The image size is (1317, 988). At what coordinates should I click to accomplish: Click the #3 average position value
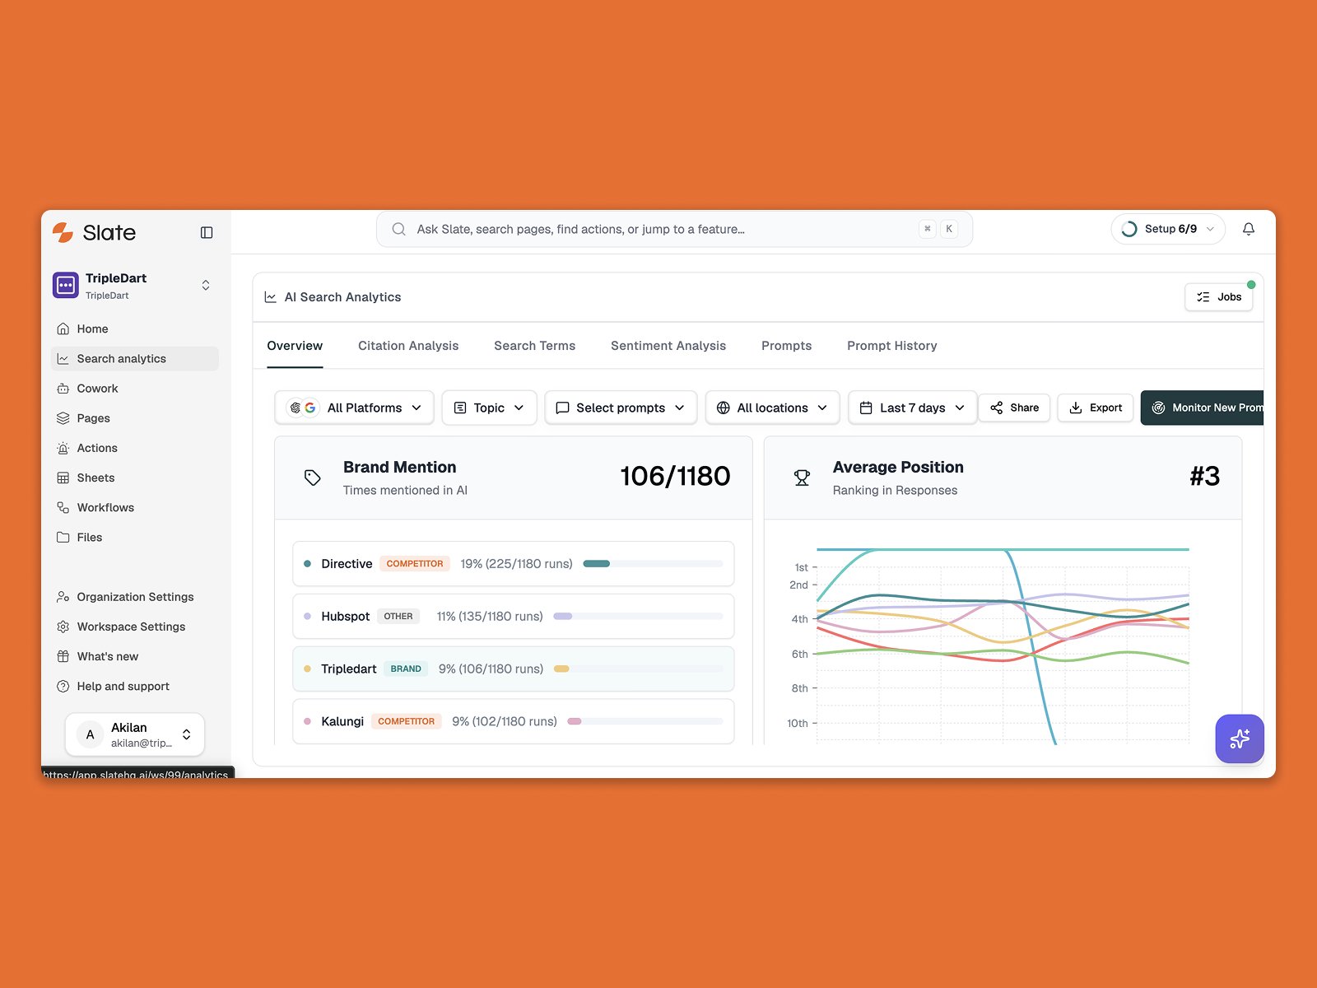[1205, 476]
